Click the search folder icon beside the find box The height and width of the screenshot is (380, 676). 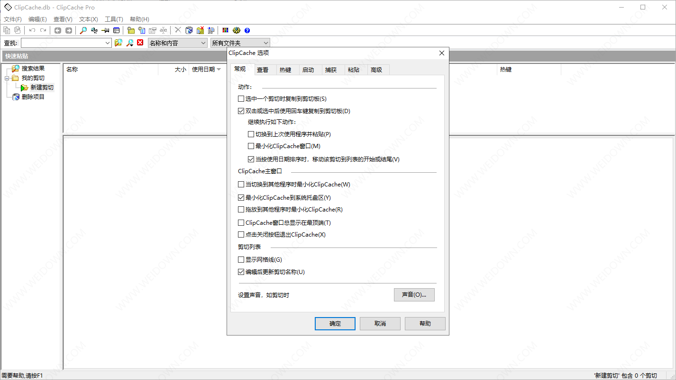pyautogui.click(x=119, y=43)
